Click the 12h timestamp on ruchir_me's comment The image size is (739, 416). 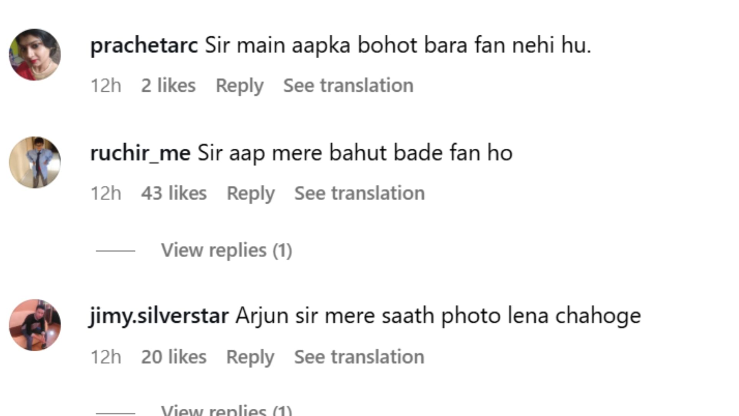pos(106,193)
